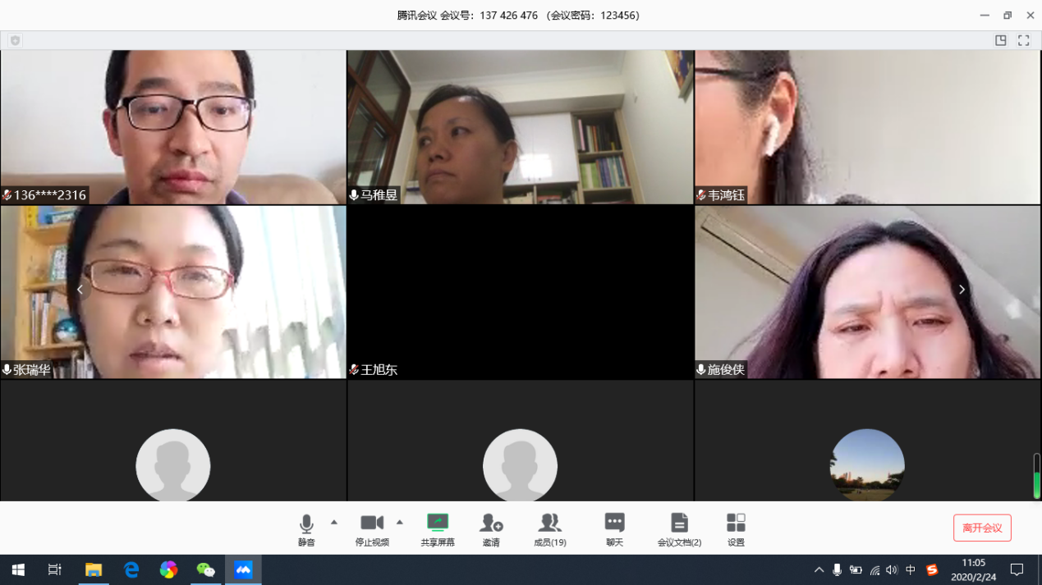Launch Microsoft Edge from the taskbar

tap(131, 569)
